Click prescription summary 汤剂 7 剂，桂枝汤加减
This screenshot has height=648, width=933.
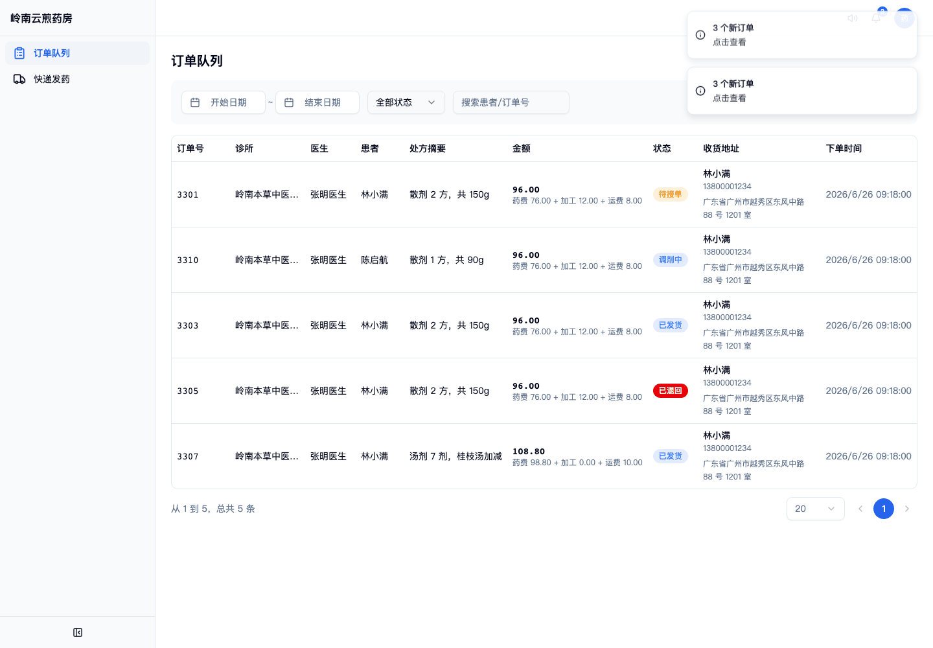(x=455, y=456)
